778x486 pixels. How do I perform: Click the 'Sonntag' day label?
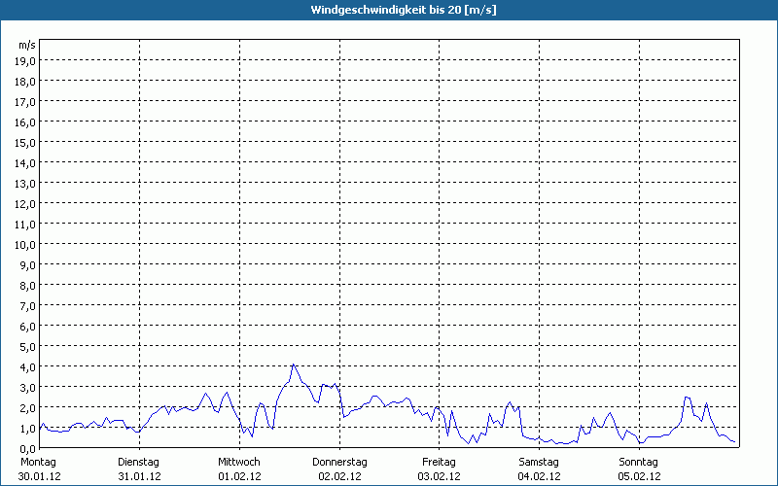(639, 463)
